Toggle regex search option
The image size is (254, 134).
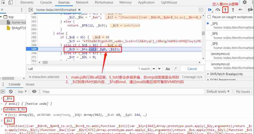click(176, 69)
